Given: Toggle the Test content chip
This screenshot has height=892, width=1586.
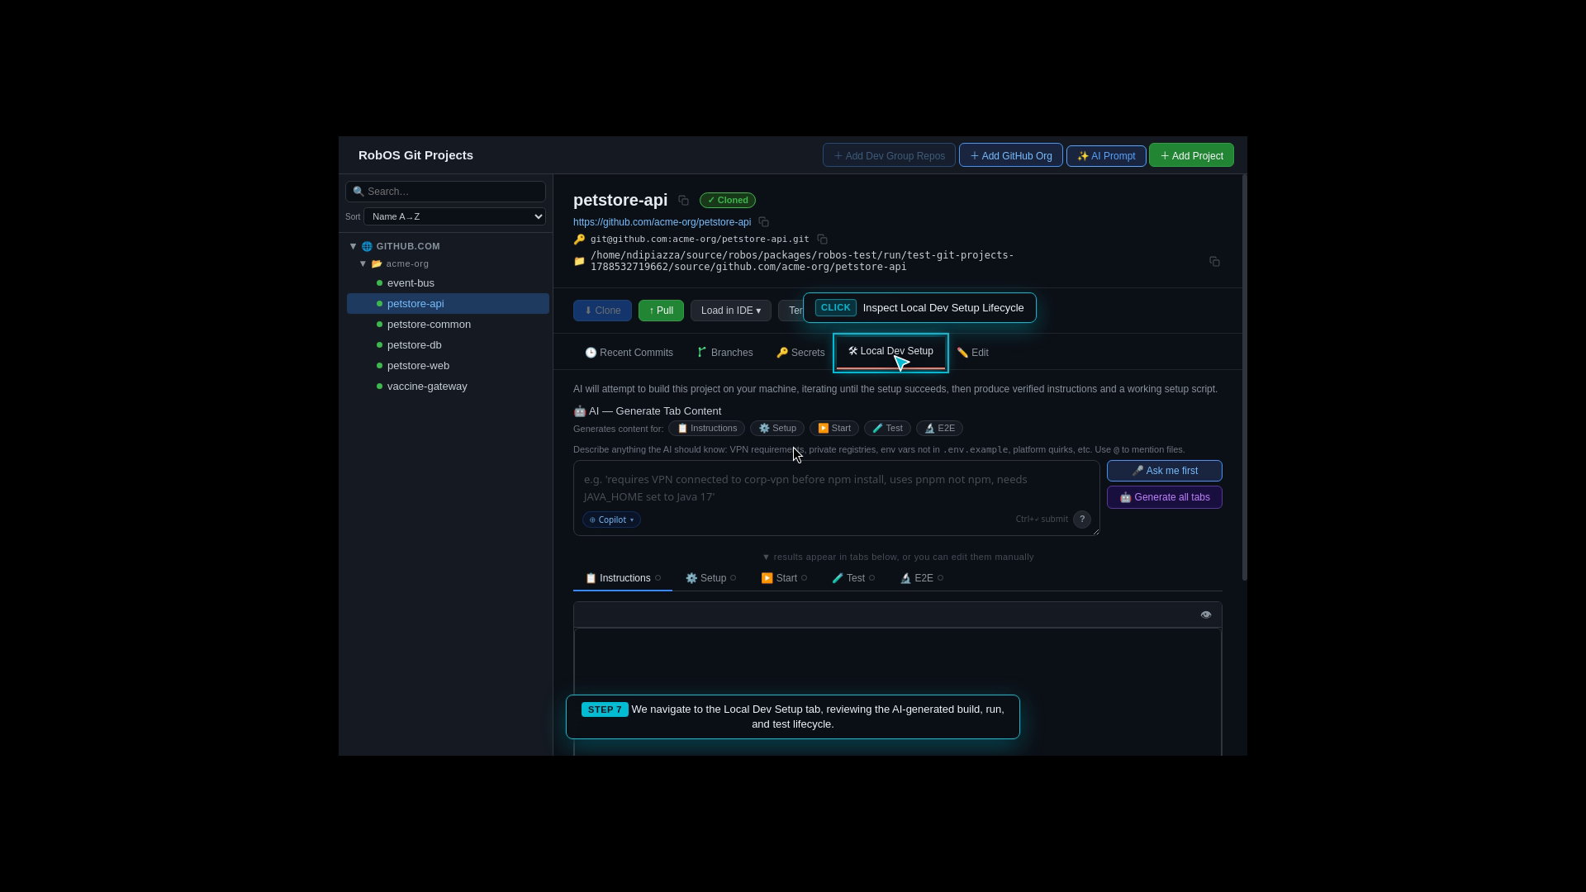Looking at the screenshot, I should point(887,429).
